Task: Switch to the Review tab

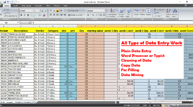Action: (57, 6)
